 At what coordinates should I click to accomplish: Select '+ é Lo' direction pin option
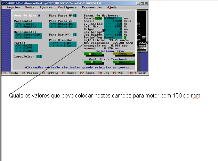click(63, 45)
